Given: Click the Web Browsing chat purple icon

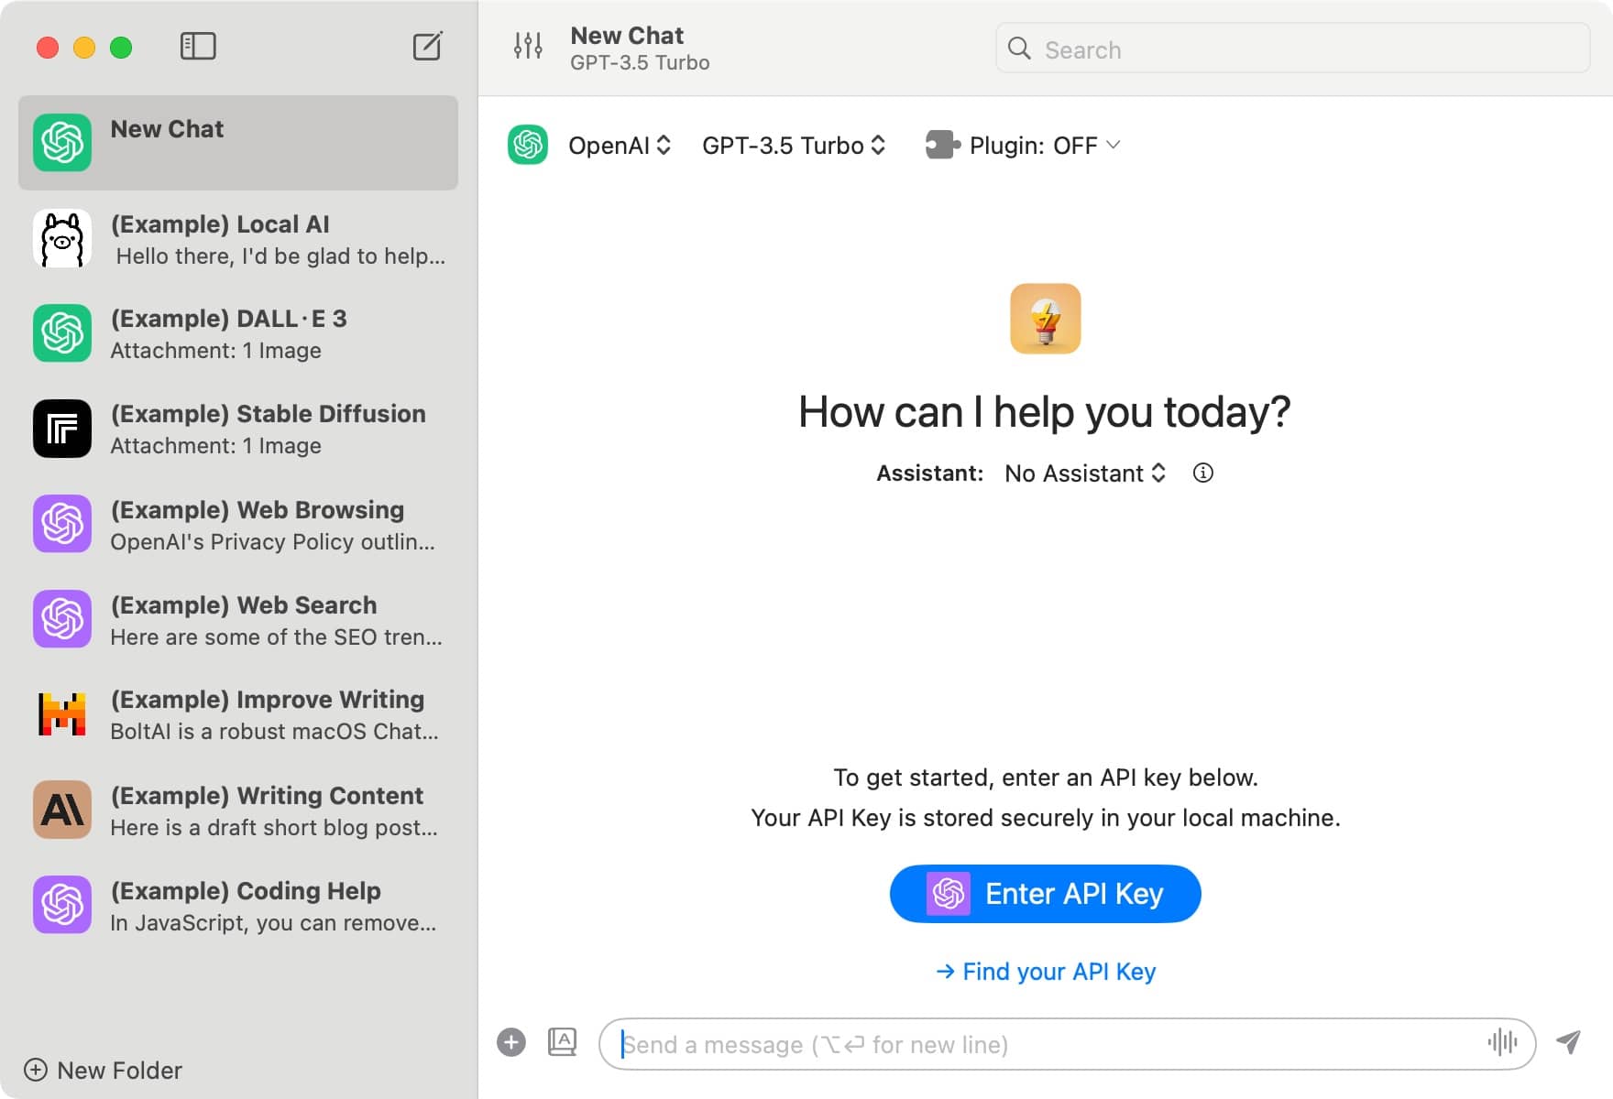Looking at the screenshot, I should tap(62, 524).
